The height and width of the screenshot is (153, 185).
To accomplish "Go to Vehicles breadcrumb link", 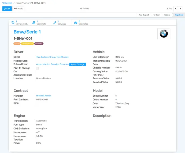I will click(7, 3).
